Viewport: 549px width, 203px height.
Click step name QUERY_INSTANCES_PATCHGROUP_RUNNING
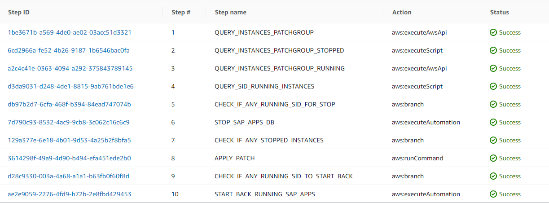coord(280,68)
